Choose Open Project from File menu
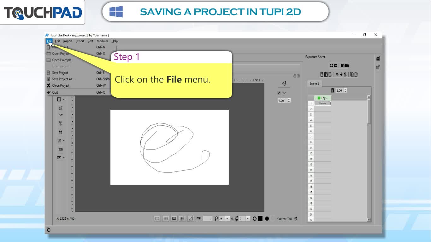 coord(78,54)
